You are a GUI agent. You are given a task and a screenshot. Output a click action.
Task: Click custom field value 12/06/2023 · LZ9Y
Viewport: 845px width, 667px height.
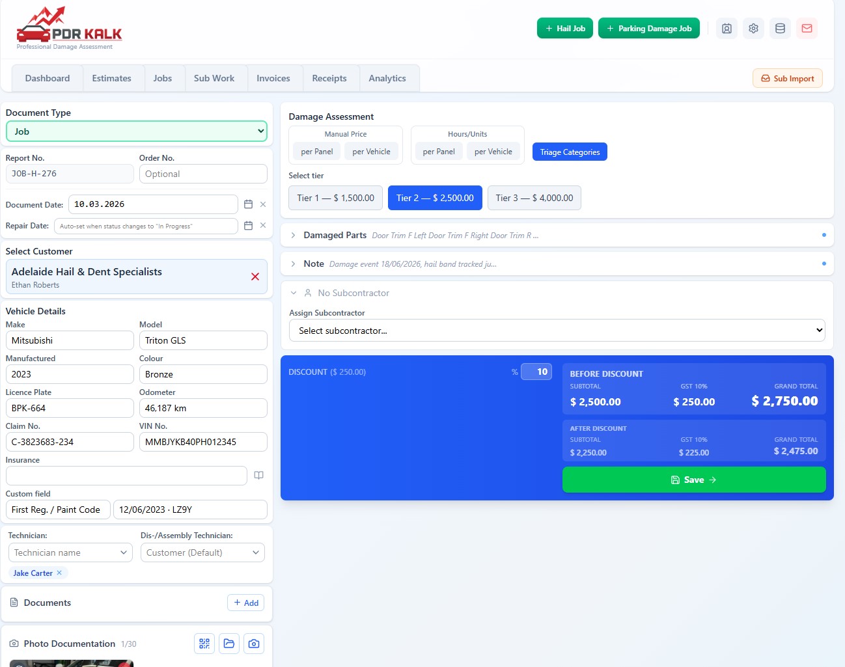190,510
